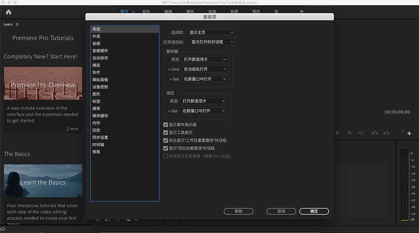Select the 回放 preferences category

coord(125,130)
